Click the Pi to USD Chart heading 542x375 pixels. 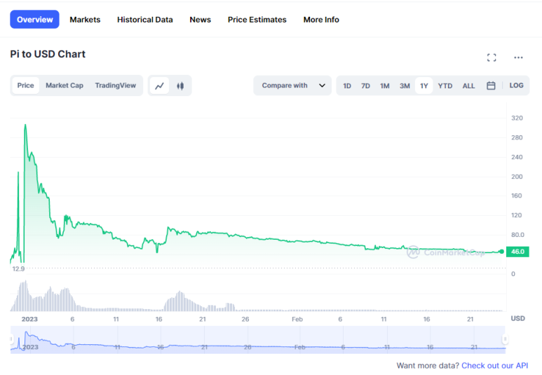pyautogui.click(x=48, y=54)
